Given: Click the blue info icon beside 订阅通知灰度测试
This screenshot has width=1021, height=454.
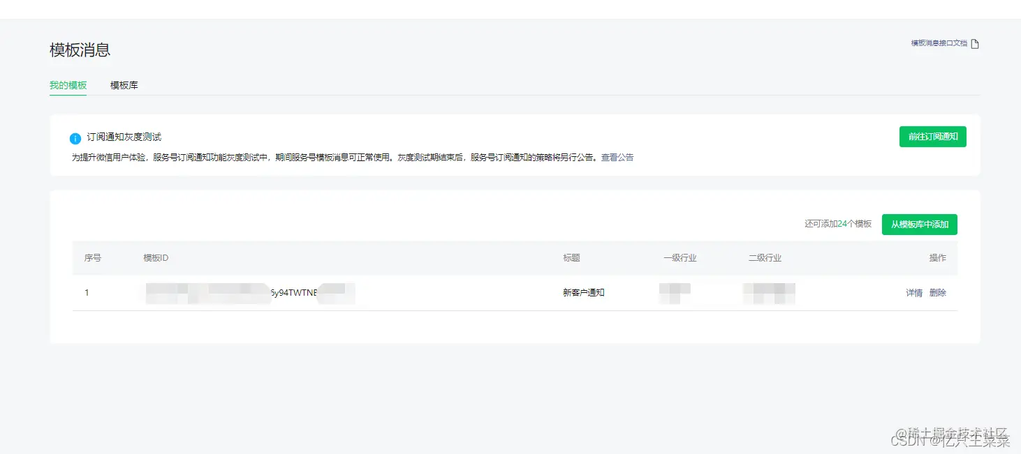Looking at the screenshot, I should pyautogui.click(x=75, y=138).
